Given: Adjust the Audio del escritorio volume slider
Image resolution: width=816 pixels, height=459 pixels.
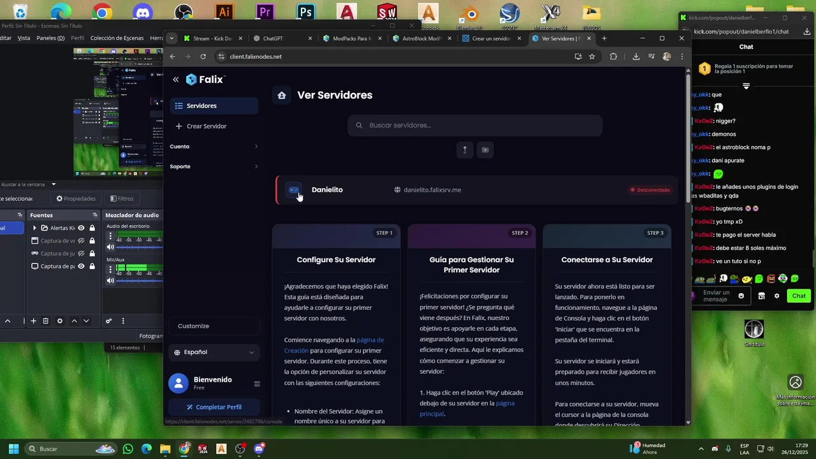Looking at the screenshot, I should click(140, 247).
